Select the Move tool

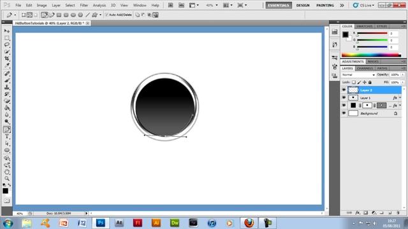tap(7, 31)
